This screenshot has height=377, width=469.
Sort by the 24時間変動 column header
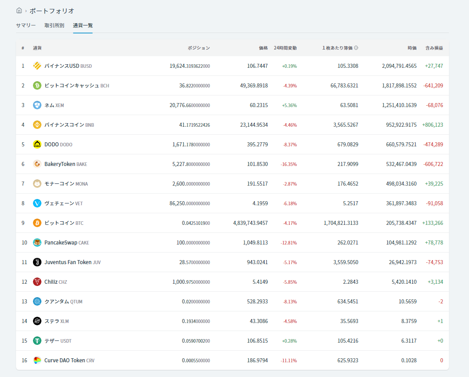pyautogui.click(x=285, y=48)
